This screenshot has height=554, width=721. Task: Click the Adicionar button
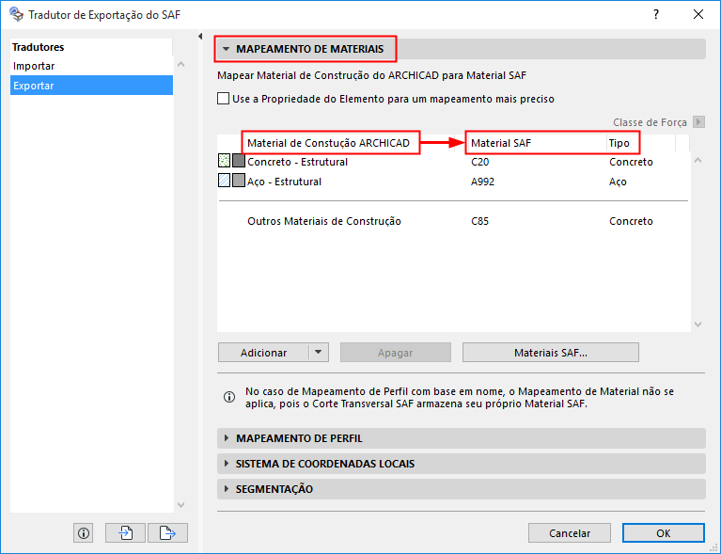[263, 353]
